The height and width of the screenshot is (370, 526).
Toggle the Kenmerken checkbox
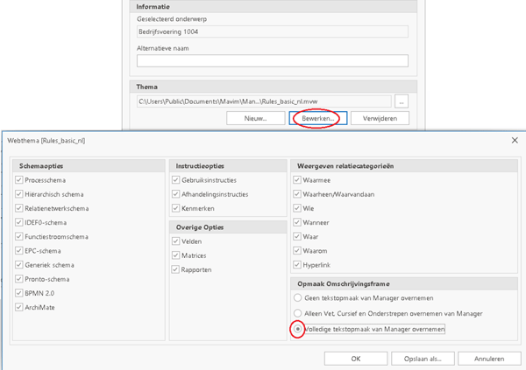176,208
